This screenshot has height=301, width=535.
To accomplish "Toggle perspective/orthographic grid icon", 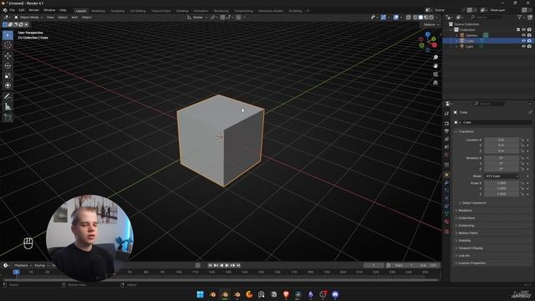I will (436, 83).
